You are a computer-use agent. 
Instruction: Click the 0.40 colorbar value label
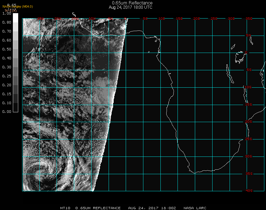pos(7,58)
